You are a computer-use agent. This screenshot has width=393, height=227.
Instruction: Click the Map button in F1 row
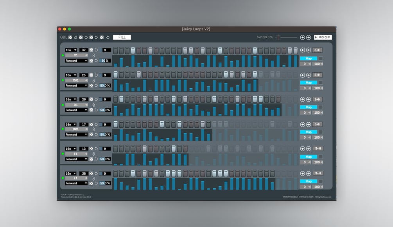click(x=309, y=181)
